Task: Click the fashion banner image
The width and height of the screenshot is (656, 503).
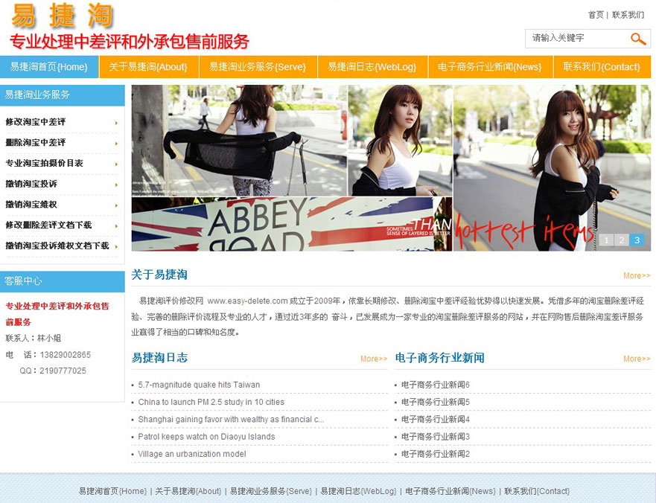Action: click(391, 167)
